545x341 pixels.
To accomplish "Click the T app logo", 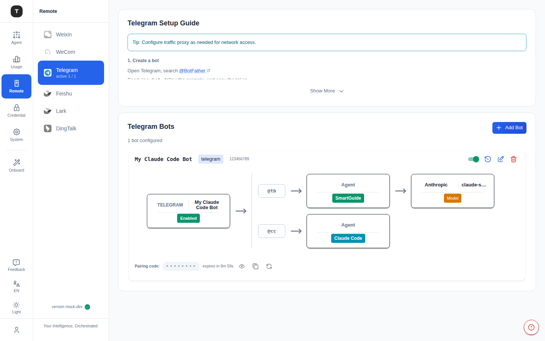I will click(17, 11).
